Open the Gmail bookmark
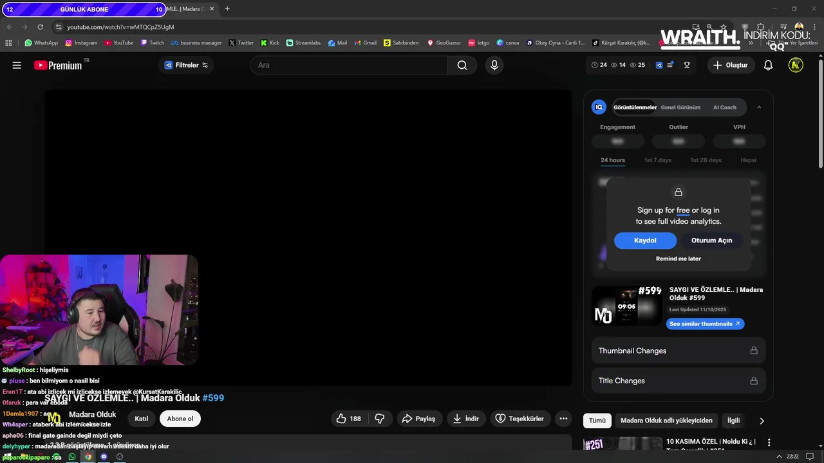 pyautogui.click(x=365, y=43)
